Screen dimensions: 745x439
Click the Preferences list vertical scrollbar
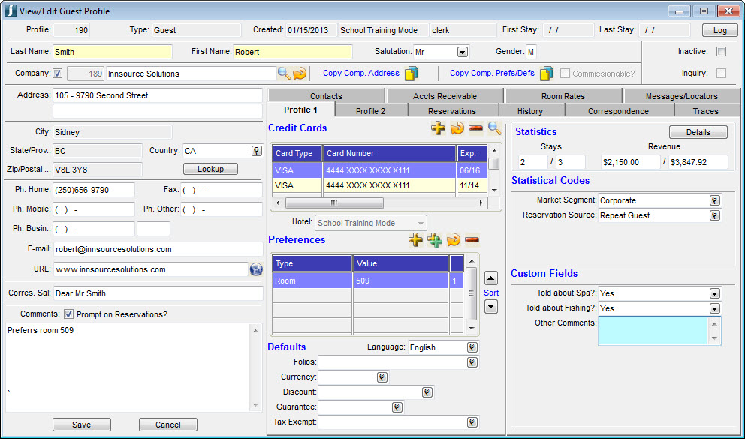point(472,295)
